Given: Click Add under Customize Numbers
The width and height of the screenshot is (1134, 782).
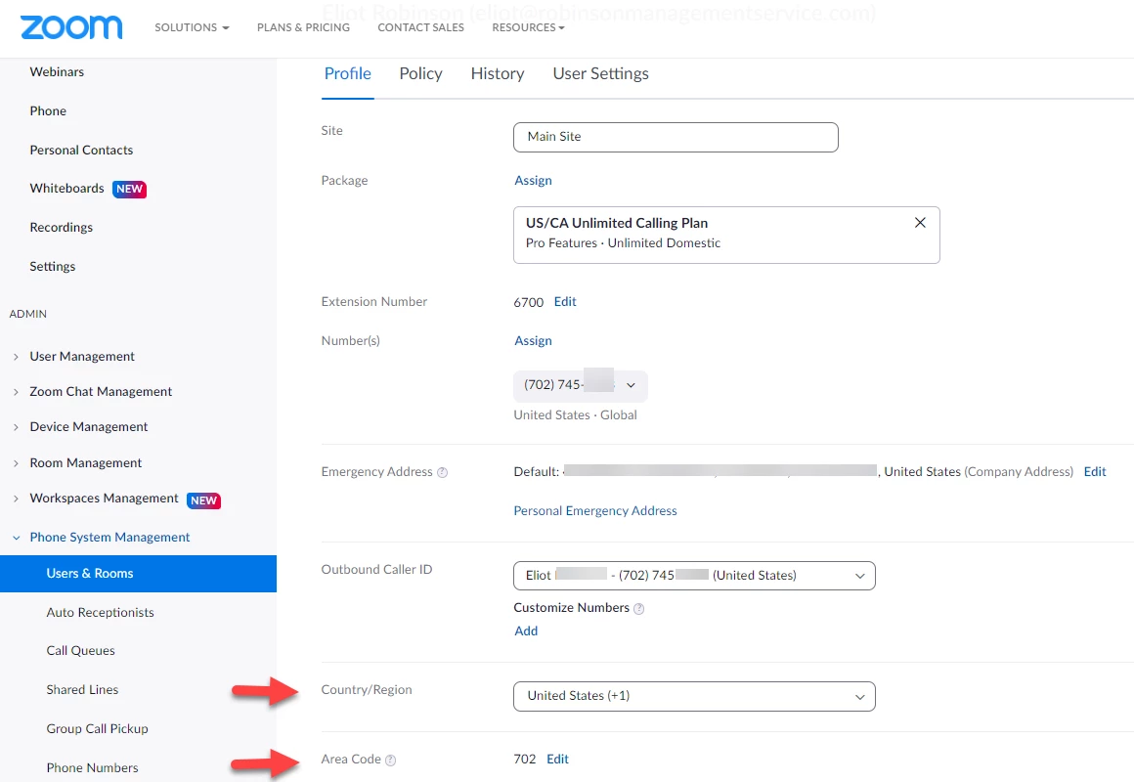Looking at the screenshot, I should [526, 630].
